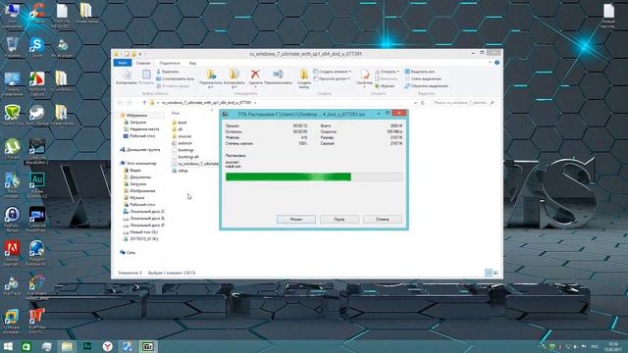Click the Copy path command
This screenshot has width=628, height=353.
(x=176, y=78)
